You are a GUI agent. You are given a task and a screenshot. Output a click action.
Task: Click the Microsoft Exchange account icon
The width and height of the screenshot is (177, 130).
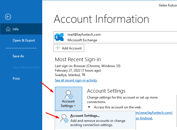pyautogui.click(x=59, y=37)
